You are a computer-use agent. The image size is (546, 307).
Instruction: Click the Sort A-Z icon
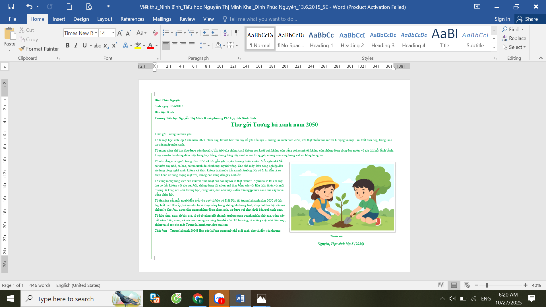click(x=226, y=33)
